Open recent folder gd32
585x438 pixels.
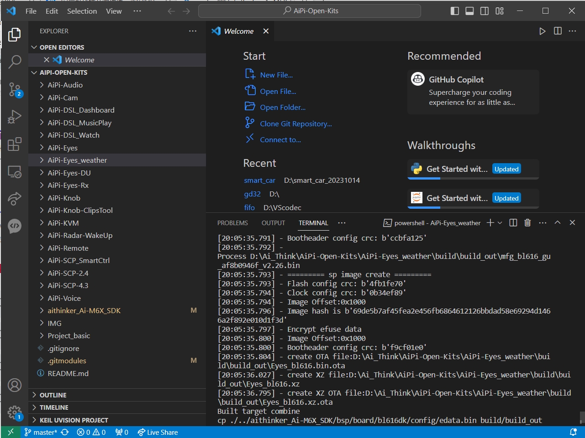coord(252,194)
